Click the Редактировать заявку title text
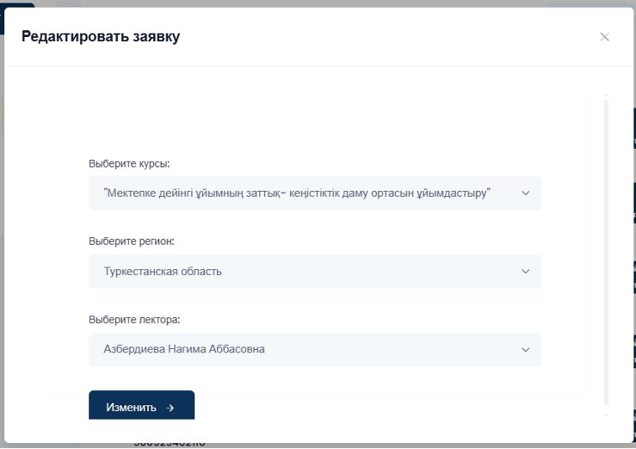Image resolution: width=636 pixels, height=449 pixels. [x=100, y=37]
